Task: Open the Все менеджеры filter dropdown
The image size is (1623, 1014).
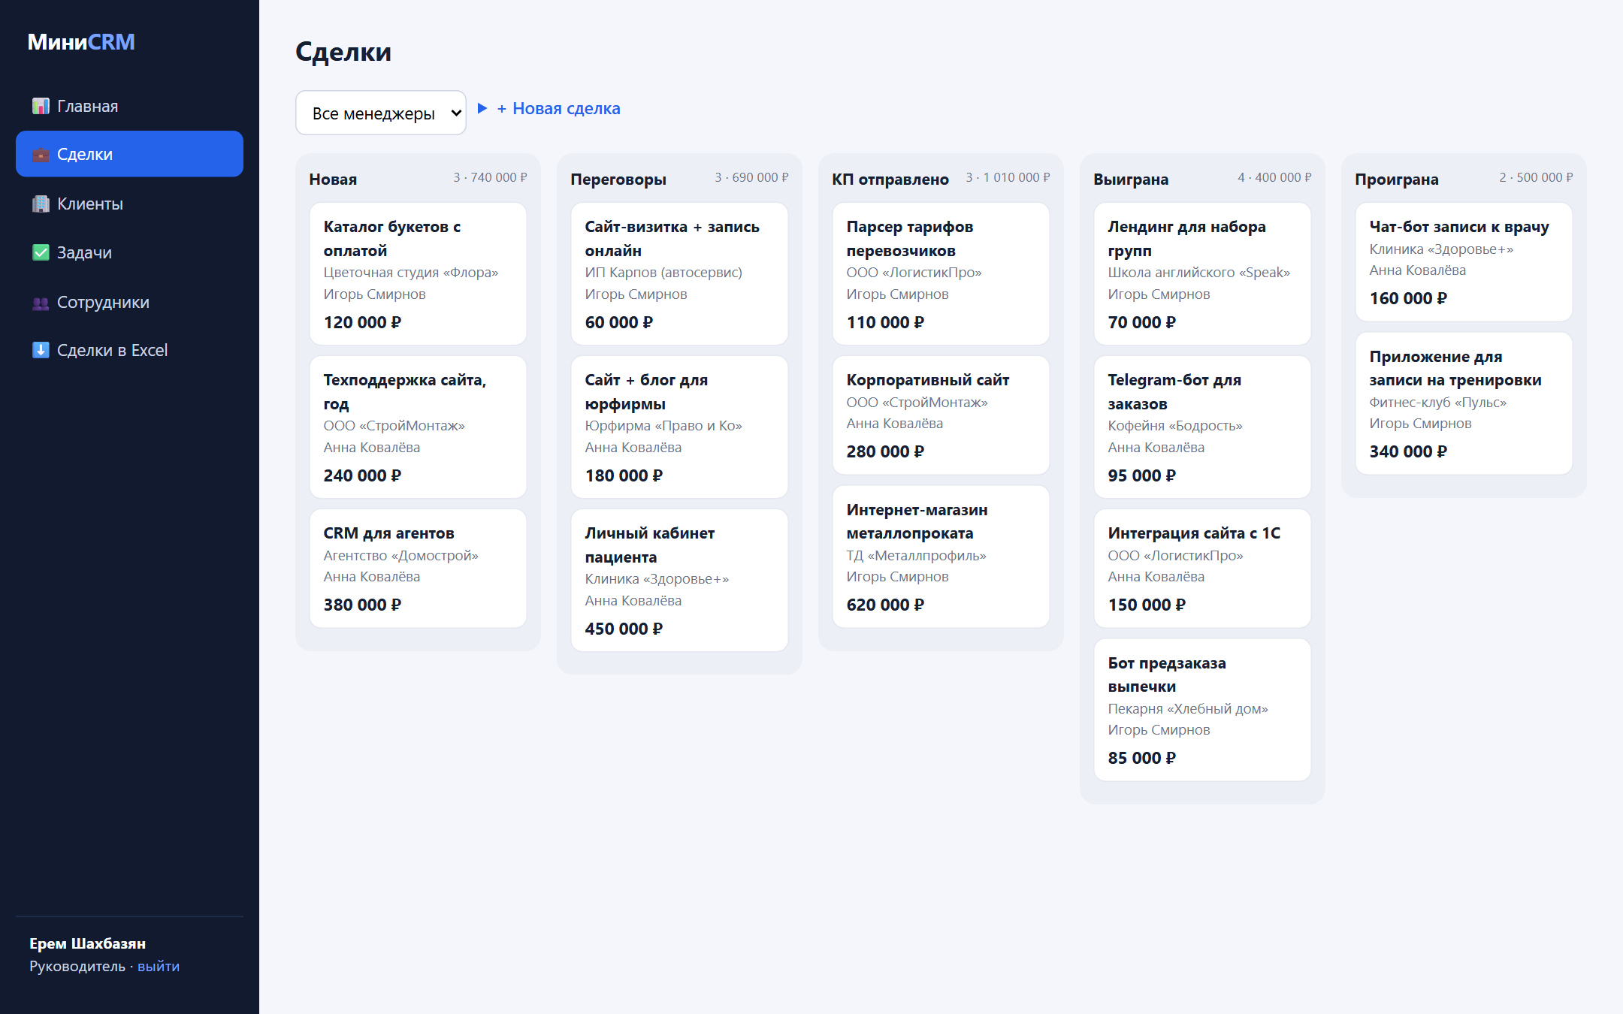Action: (381, 113)
